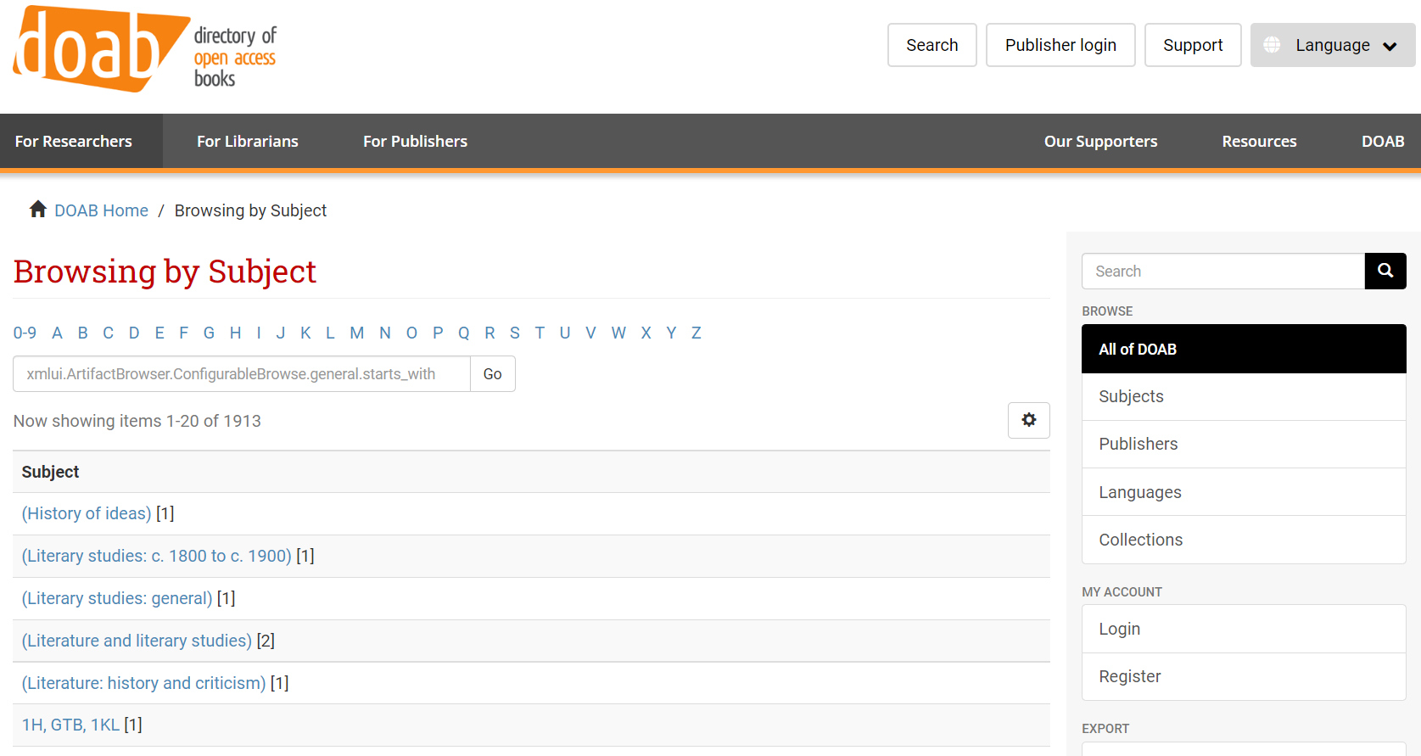Click the globe icon beside Language
Viewport: 1421px width, 756px height.
[x=1272, y=45]
